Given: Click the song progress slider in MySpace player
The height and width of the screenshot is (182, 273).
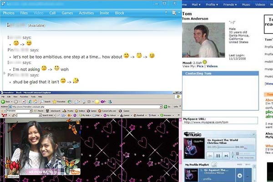Looking at the screenshot, I should coord(226,147).
